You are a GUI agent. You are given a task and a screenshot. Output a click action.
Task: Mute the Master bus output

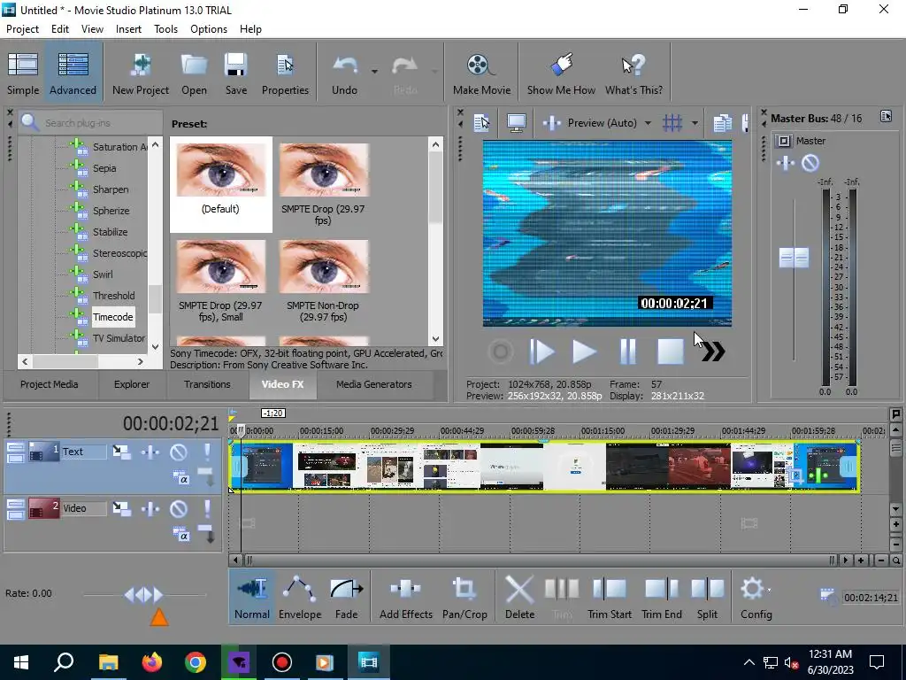[x=810, y=164]
